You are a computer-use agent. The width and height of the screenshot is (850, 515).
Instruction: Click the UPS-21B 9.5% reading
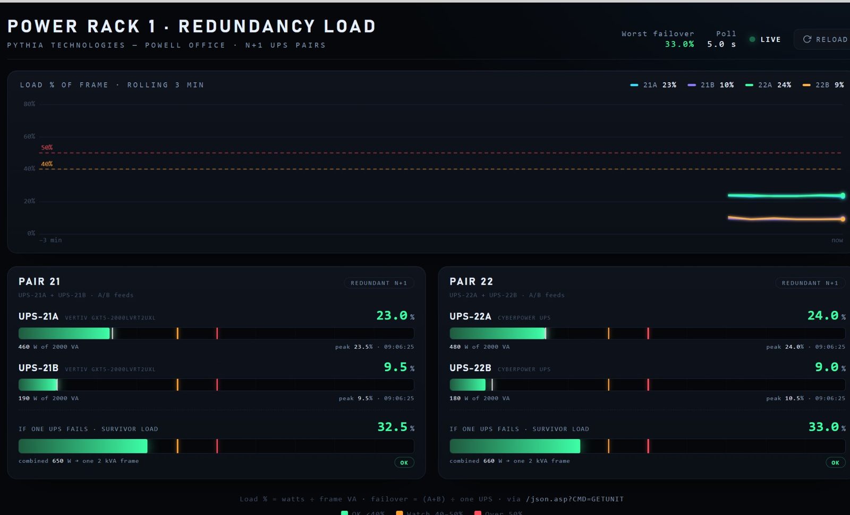pyautogui.click(x=399, y=367)
